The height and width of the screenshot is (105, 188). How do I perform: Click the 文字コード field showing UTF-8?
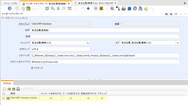60,49
